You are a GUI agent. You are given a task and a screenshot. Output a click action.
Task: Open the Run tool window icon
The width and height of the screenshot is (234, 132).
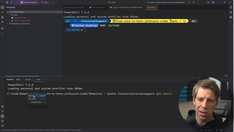(x=3, y=111)
